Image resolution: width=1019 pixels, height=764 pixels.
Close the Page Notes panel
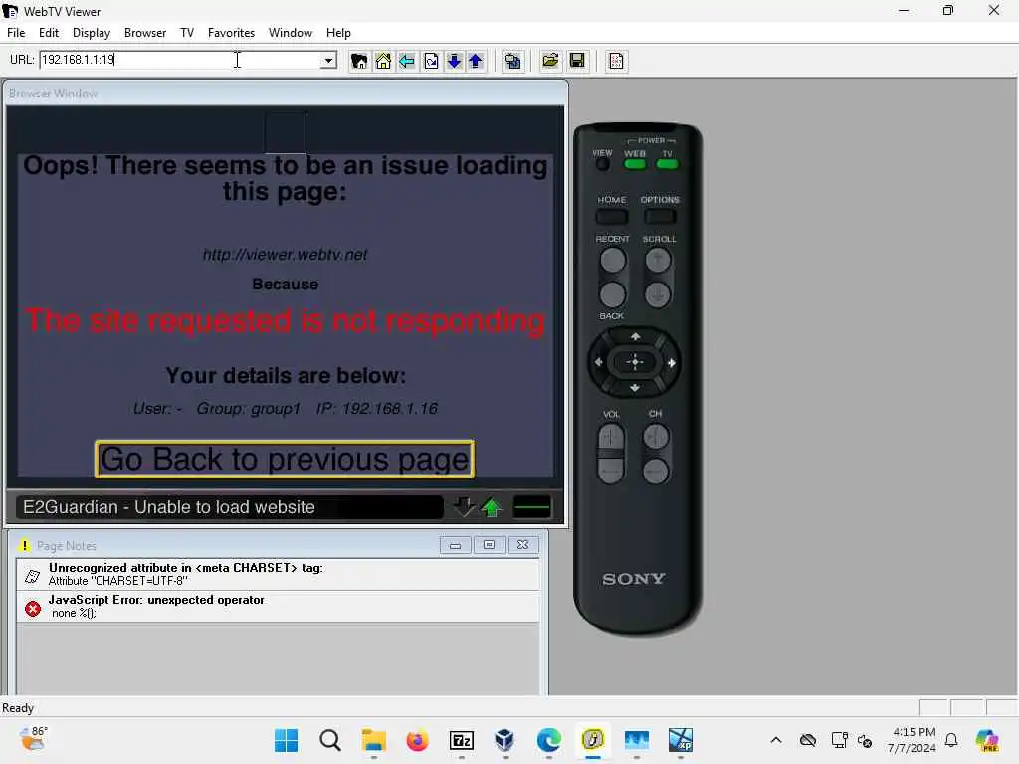(522, 545)
